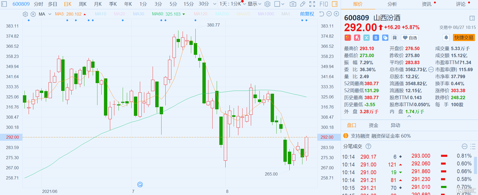Screen dimensions: 478x195
Task: Open chart settings gear in top toolbar
Action: pos(267,4)
